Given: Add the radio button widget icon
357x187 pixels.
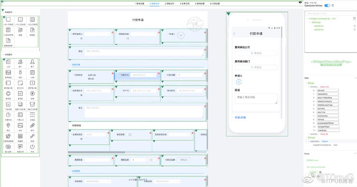Looking at the screenshot, I should tap(8, 93).
